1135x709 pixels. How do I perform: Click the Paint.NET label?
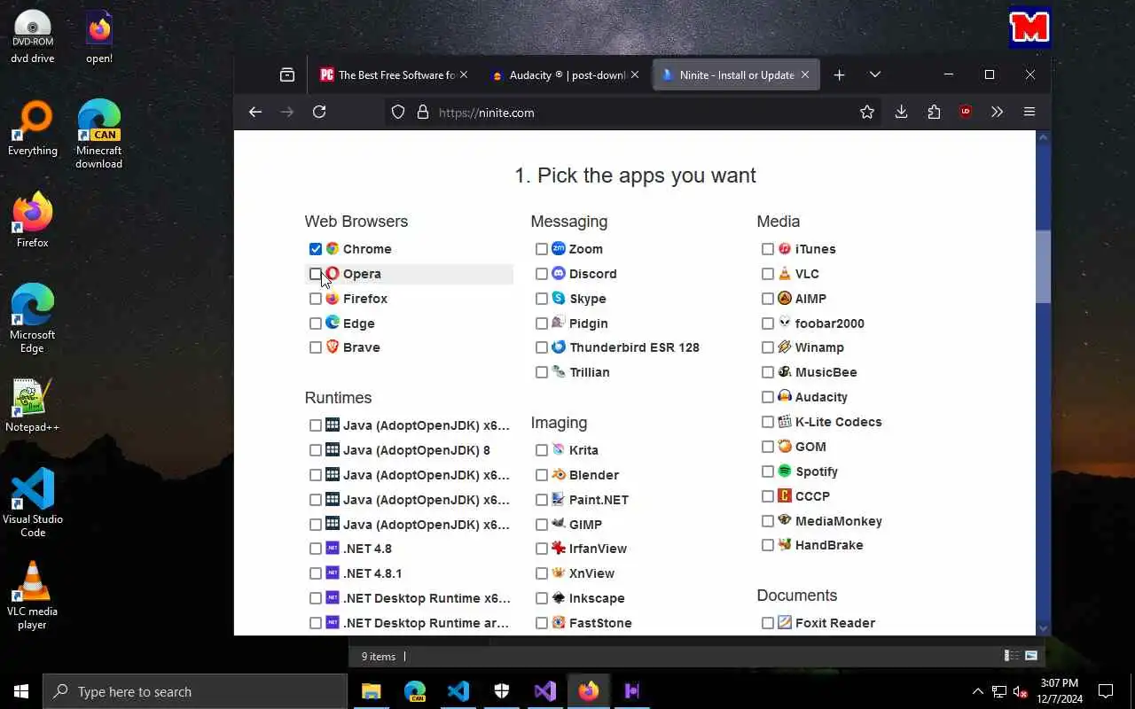pyautogui.click(x=599, y=500)
